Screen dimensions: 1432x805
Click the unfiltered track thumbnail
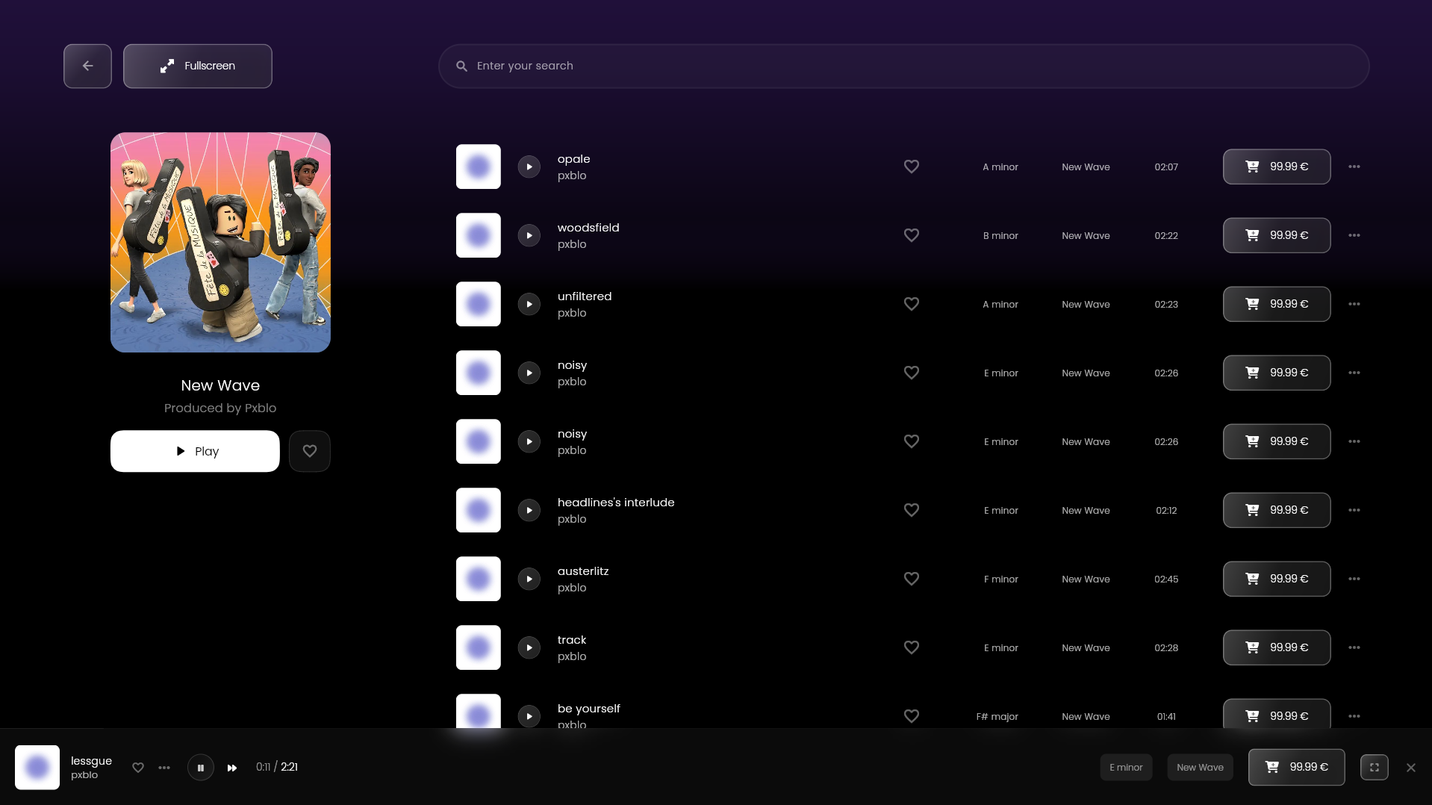[479, 304]
